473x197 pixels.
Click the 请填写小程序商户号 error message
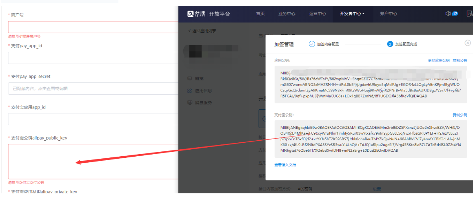(24, 36)
